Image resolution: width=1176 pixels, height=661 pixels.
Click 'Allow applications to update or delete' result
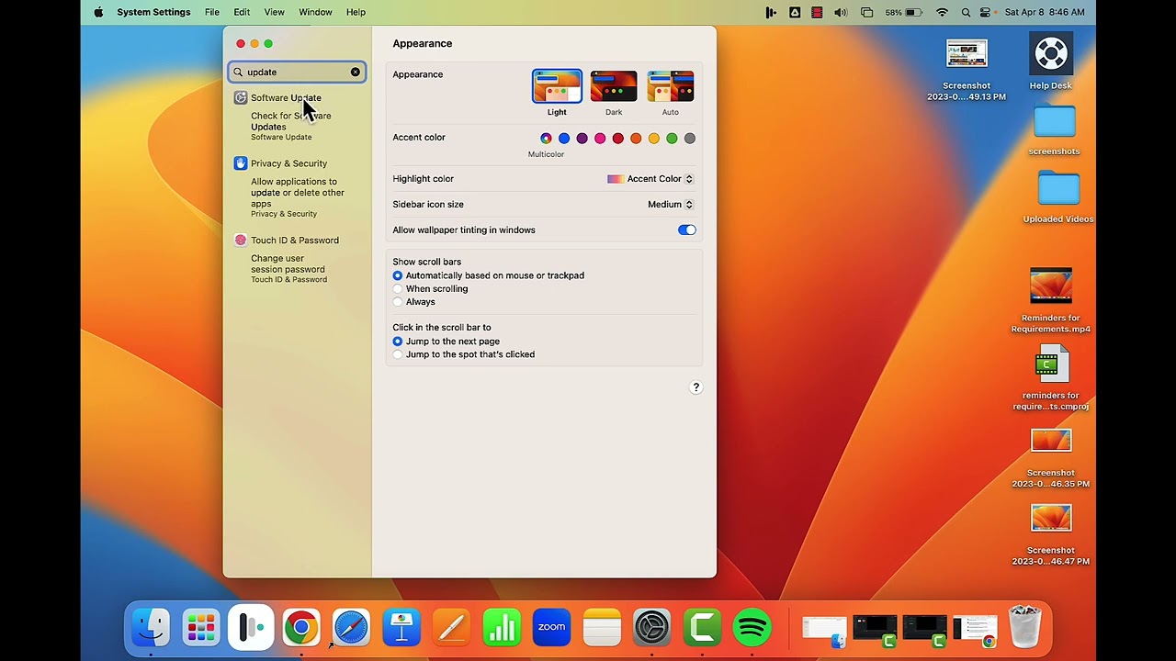[x=296, y=197]
